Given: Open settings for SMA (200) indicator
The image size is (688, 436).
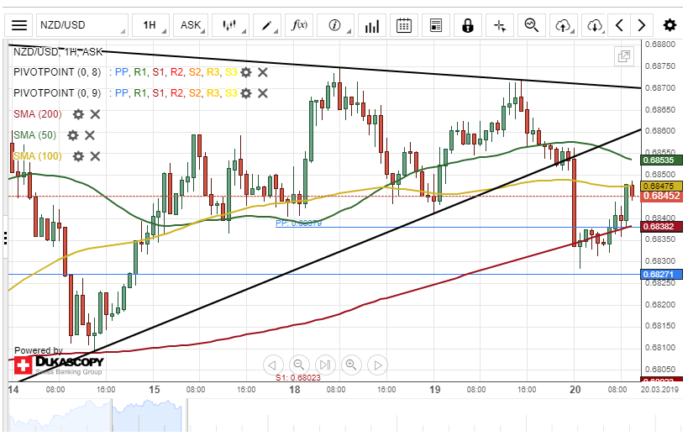Looking at the screenshot, I should click(x=78, y=114).
